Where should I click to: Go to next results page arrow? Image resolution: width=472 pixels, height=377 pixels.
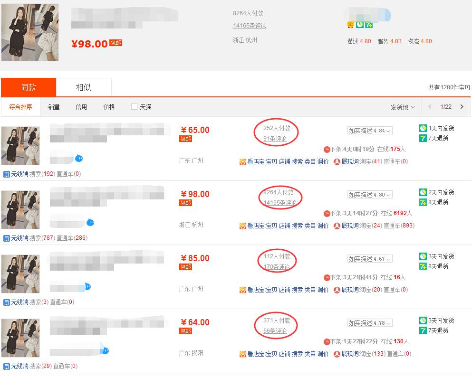point(462,107)
